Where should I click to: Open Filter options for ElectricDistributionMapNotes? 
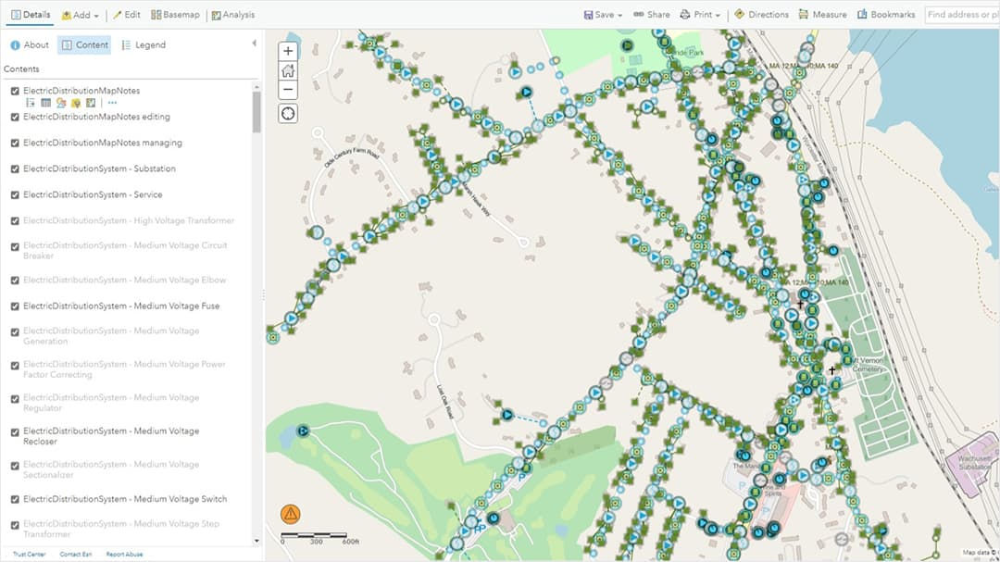pyautogui.click(x=77, y=102)
